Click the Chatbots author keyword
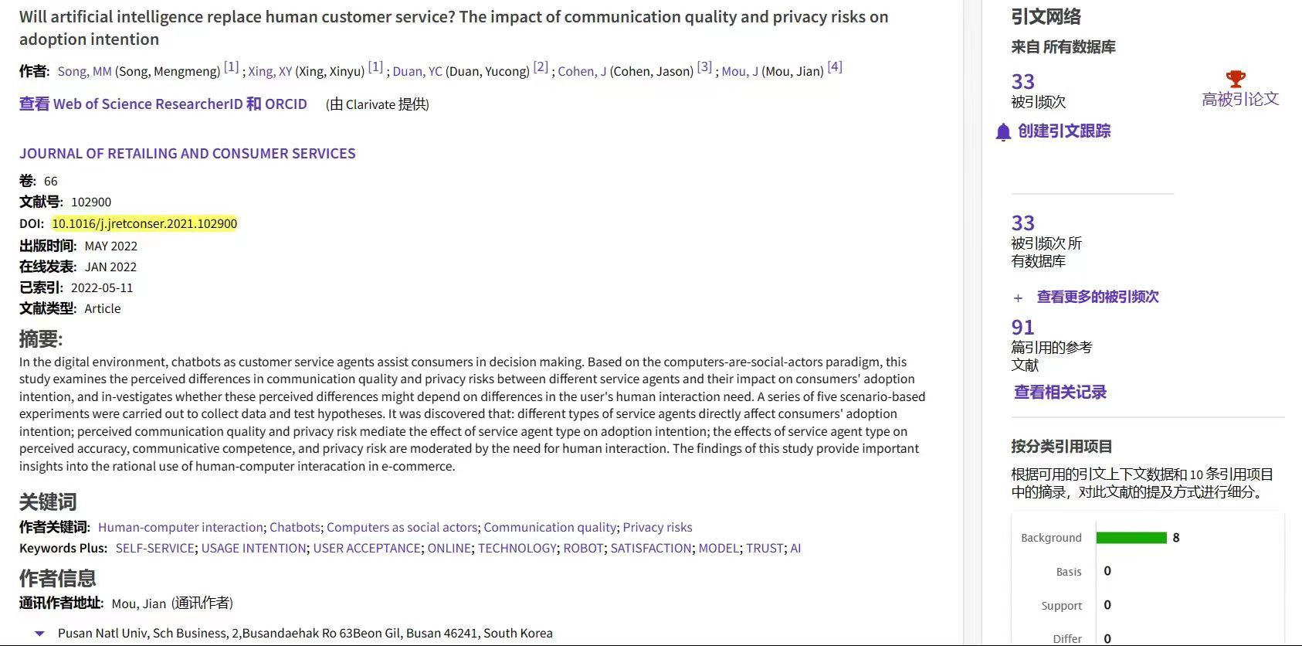Screen dimensions: 1302x646 coord(294,528)
